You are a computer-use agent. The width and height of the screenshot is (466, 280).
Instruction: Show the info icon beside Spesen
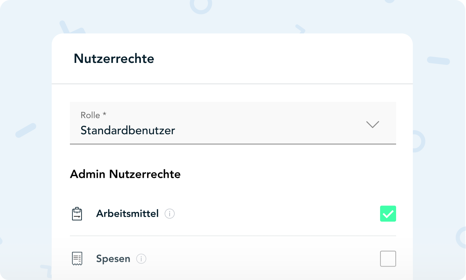point(141,259)
